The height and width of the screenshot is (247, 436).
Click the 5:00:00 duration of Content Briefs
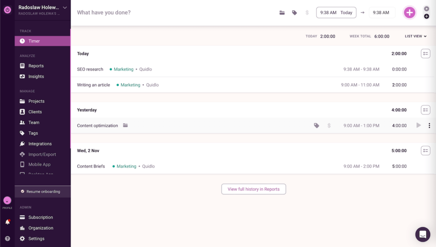click(x=399, y=166)
